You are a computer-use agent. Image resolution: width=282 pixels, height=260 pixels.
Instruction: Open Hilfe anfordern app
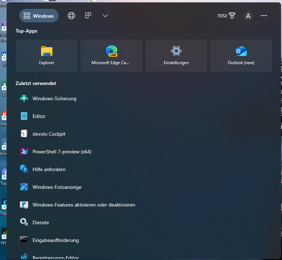click(49, 169)
